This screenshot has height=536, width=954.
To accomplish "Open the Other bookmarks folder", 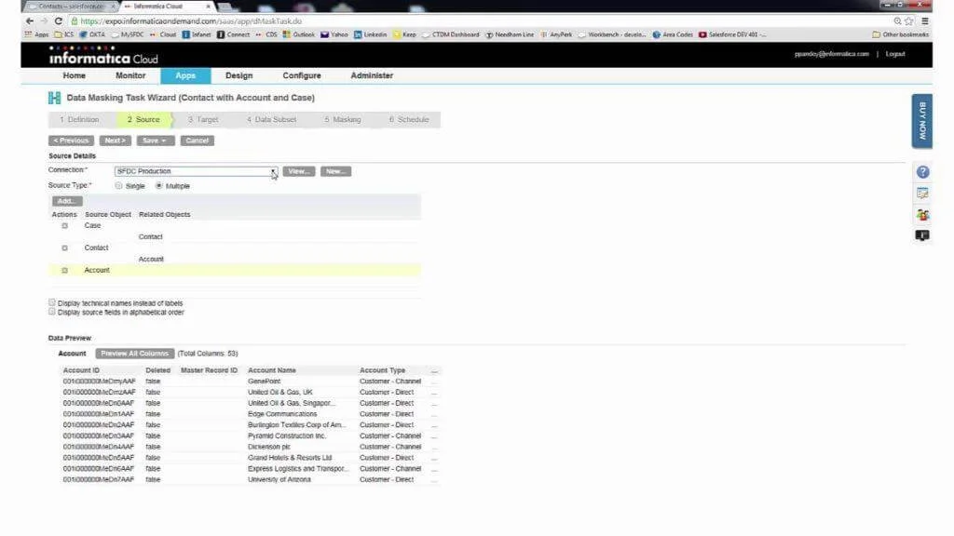I will [901, 34].
